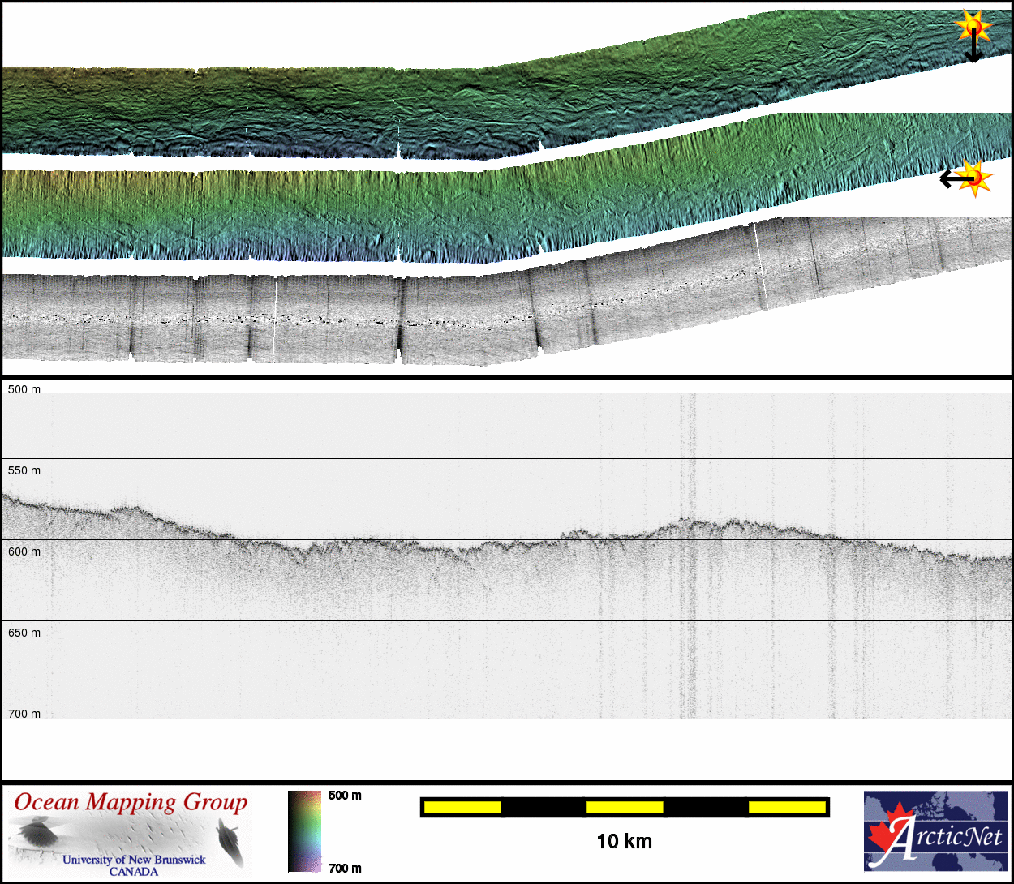The height and width of the screenshot is (884, 1014).
Task: Click the 500 m label beside the color legend
Action: click(345, 796)
